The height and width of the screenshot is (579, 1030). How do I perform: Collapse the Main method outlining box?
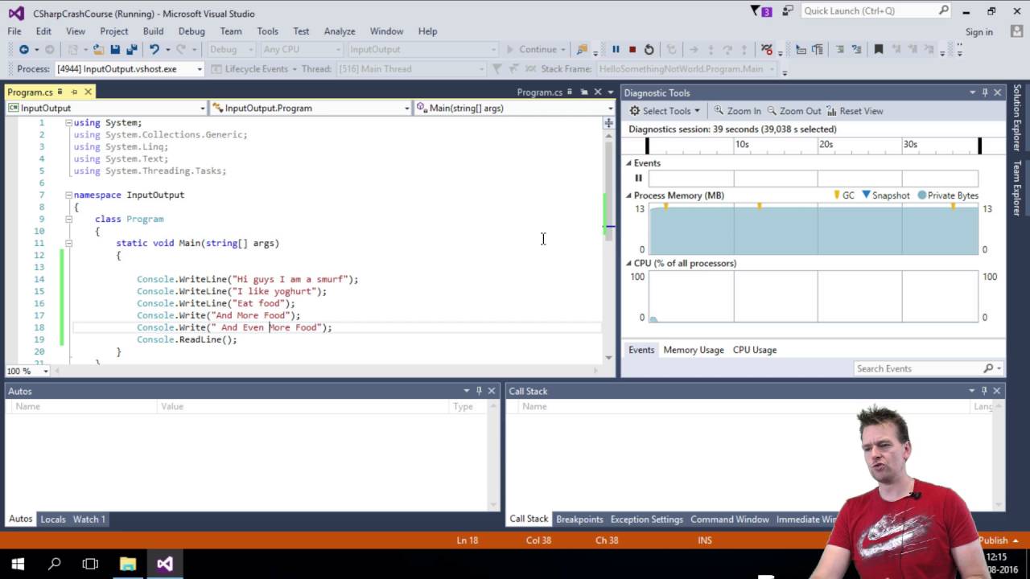(68, 243)
